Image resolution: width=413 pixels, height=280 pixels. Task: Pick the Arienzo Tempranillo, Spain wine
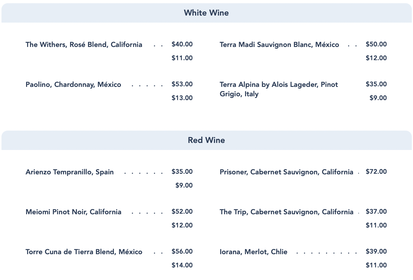(70, 172)
